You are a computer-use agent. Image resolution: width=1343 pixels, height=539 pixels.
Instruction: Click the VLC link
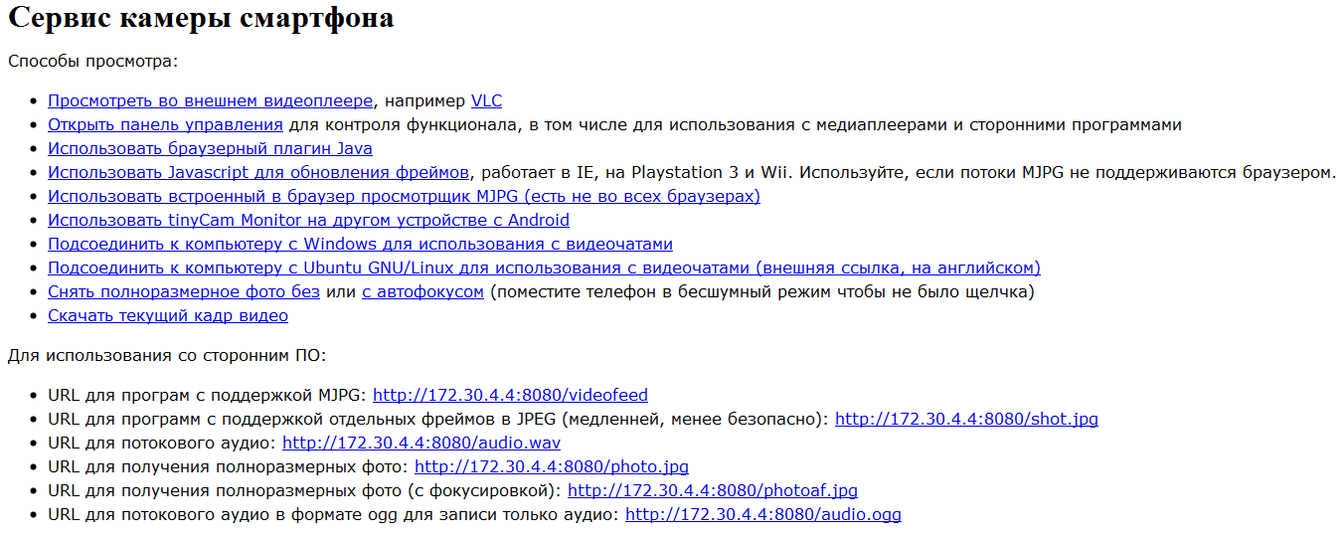click(x=486, y=100)
